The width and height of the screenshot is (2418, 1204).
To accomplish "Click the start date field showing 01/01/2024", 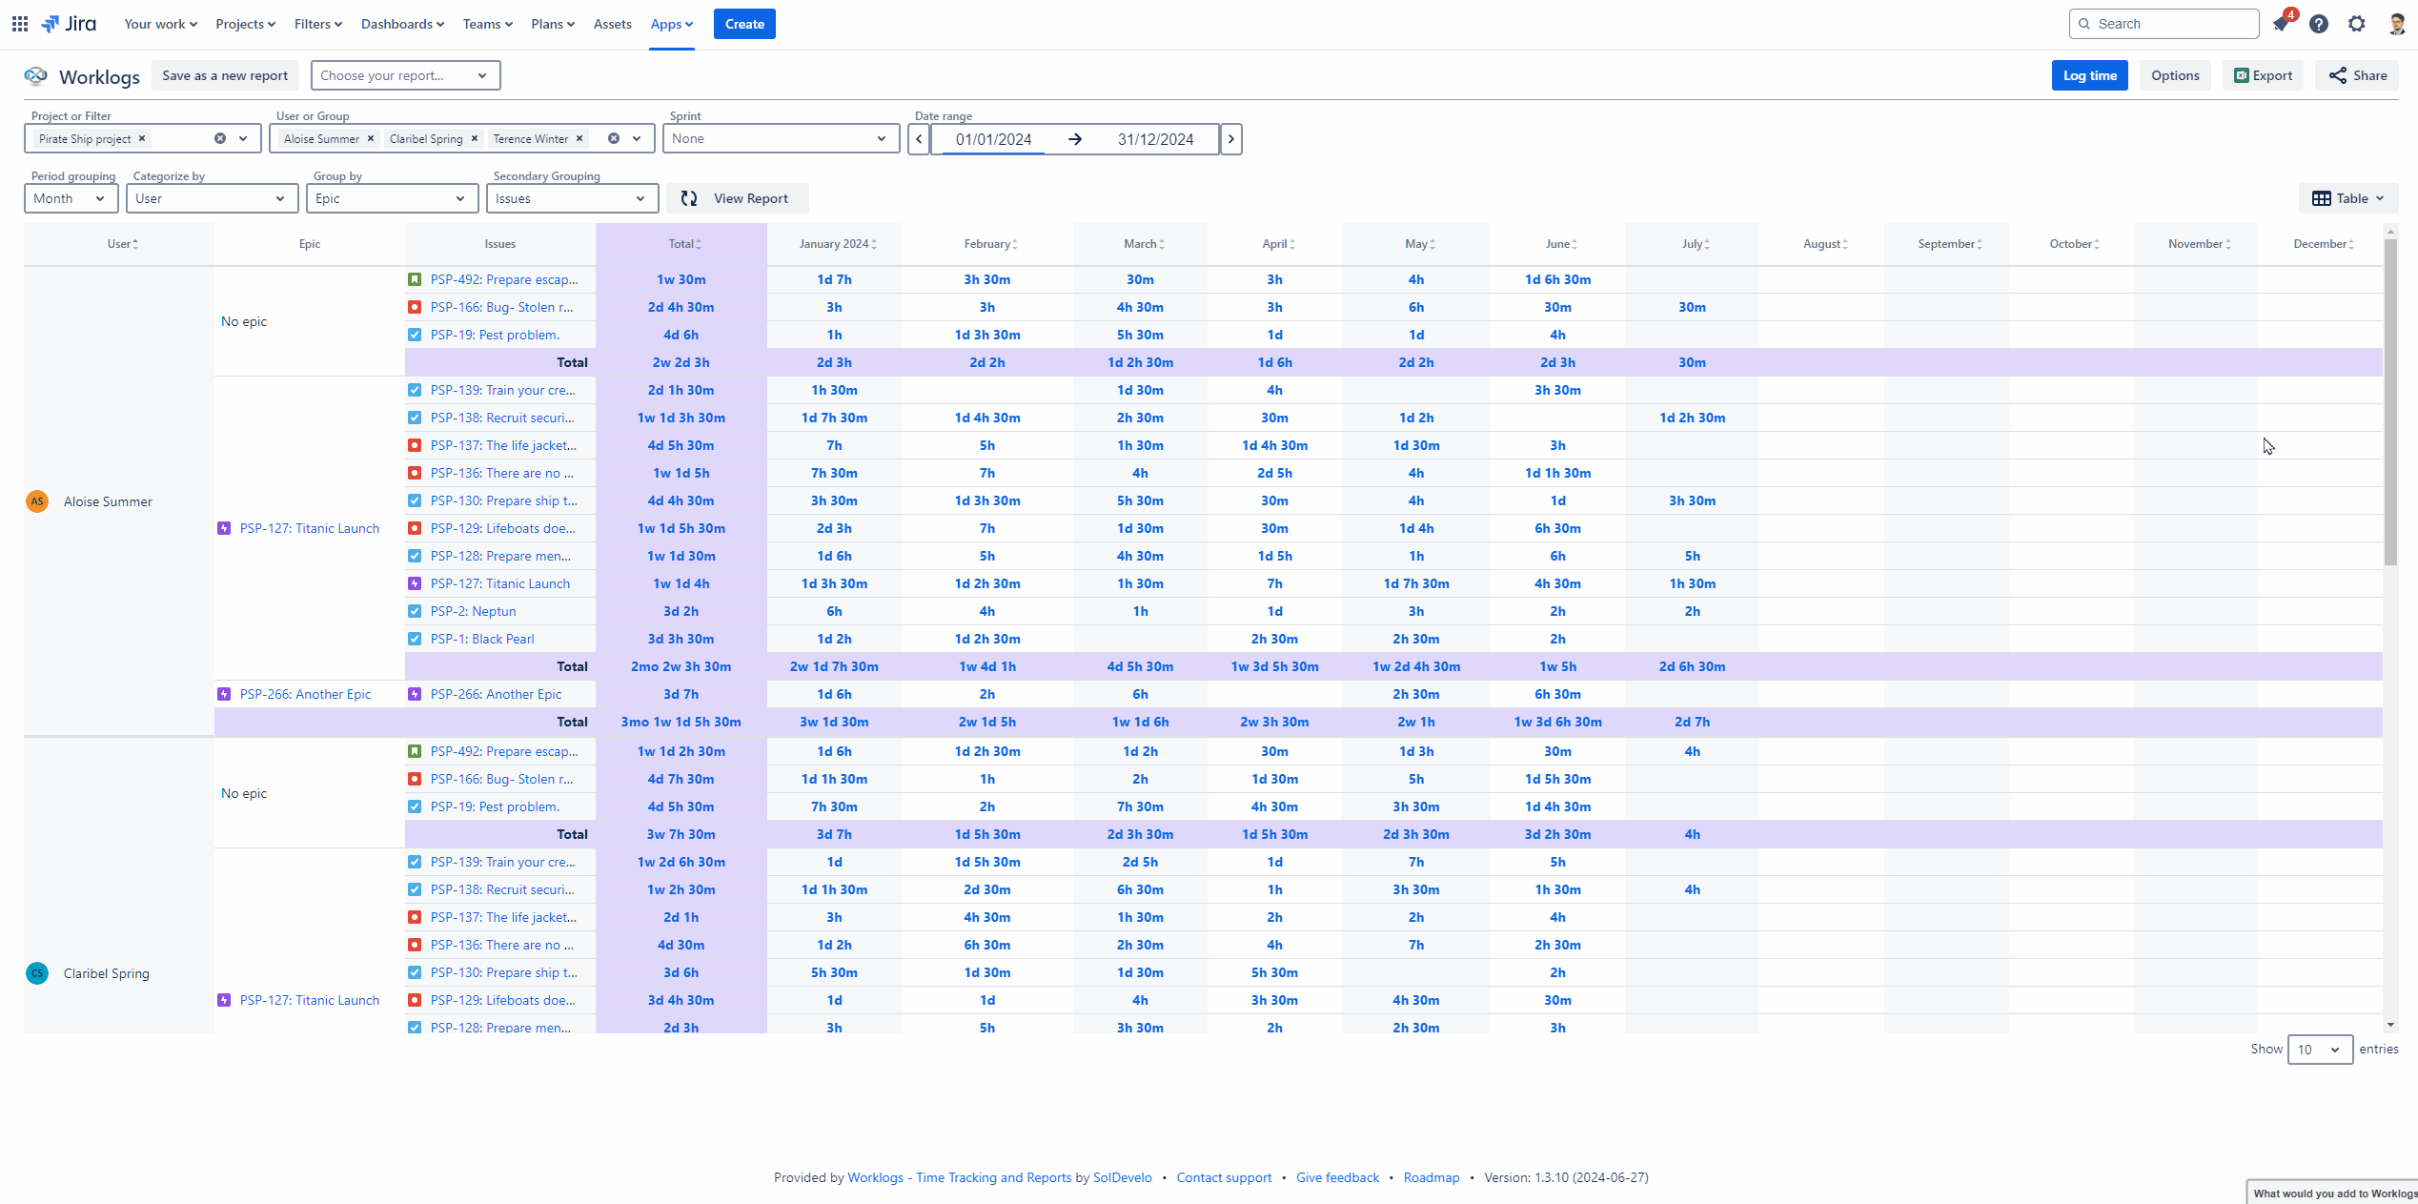I will 993,138.
